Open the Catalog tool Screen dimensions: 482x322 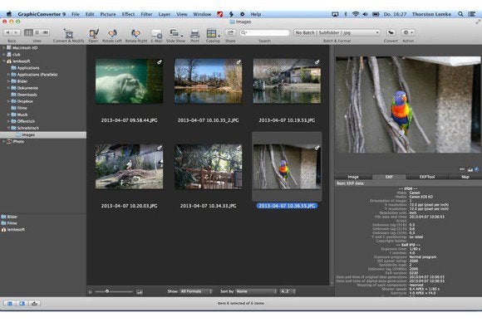pos(213,33)
